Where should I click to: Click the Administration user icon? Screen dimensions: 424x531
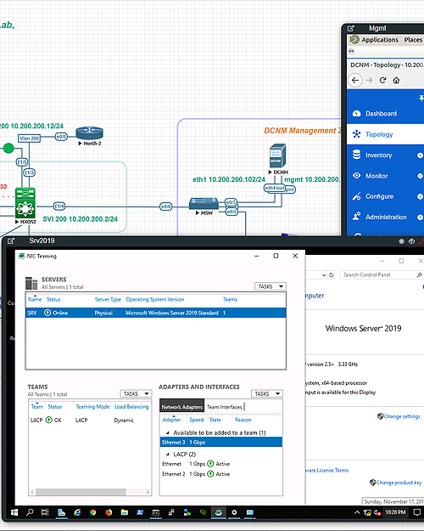(x=356, y=217)
